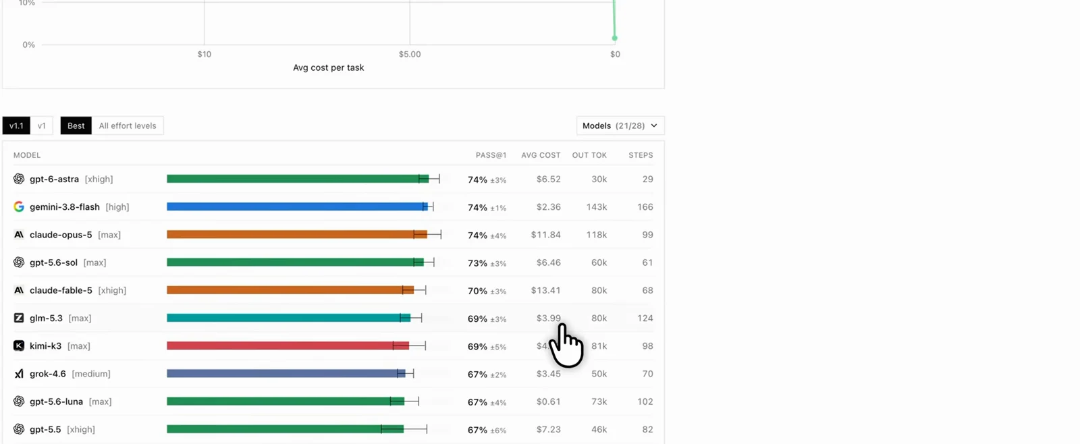Viewport: 1080px width, 444px height.
Task: Open the gpt-5.6-sol model name
Action: (53, 262)
